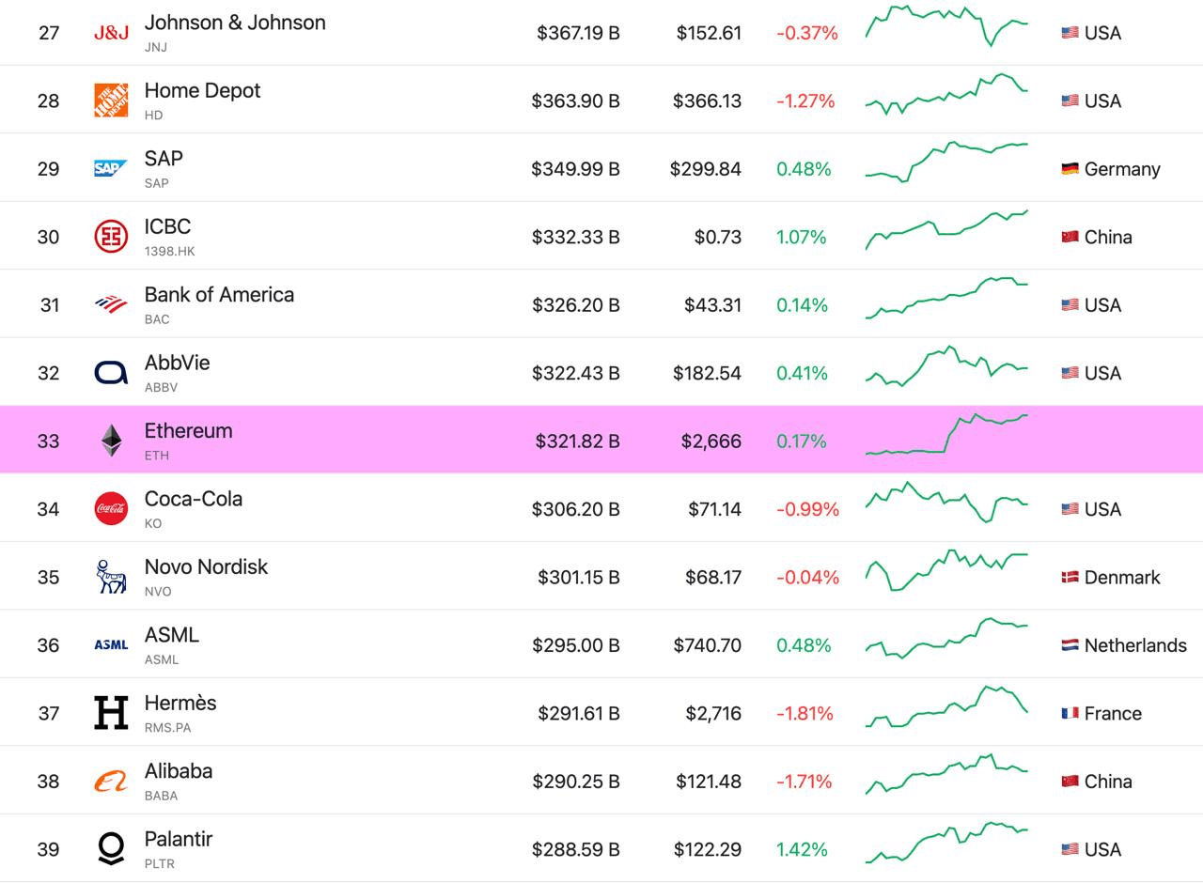Open the Johnson & Johnson company link
1203x883 pixels.
pos(235,23)
